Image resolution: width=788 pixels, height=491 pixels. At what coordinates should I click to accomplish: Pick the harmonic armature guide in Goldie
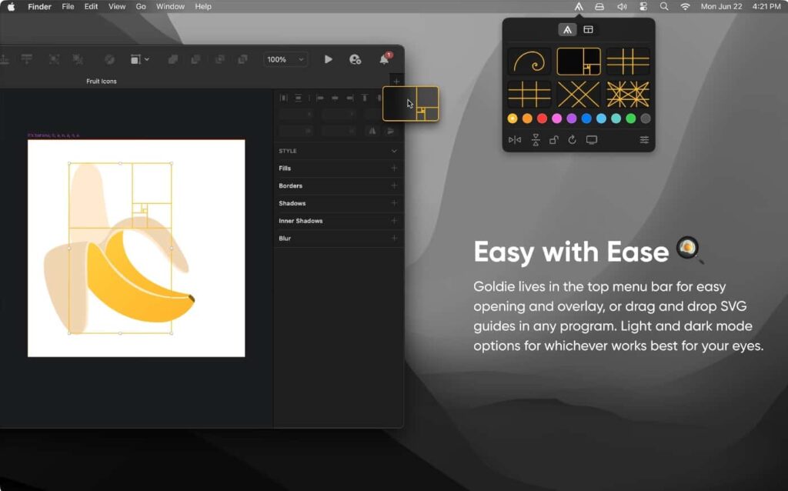pyautogui.click(x=629, y=94)
